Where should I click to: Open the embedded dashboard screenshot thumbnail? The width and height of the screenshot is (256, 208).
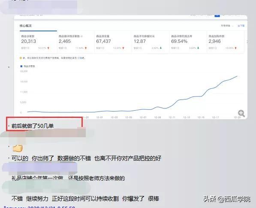point(130,67)
